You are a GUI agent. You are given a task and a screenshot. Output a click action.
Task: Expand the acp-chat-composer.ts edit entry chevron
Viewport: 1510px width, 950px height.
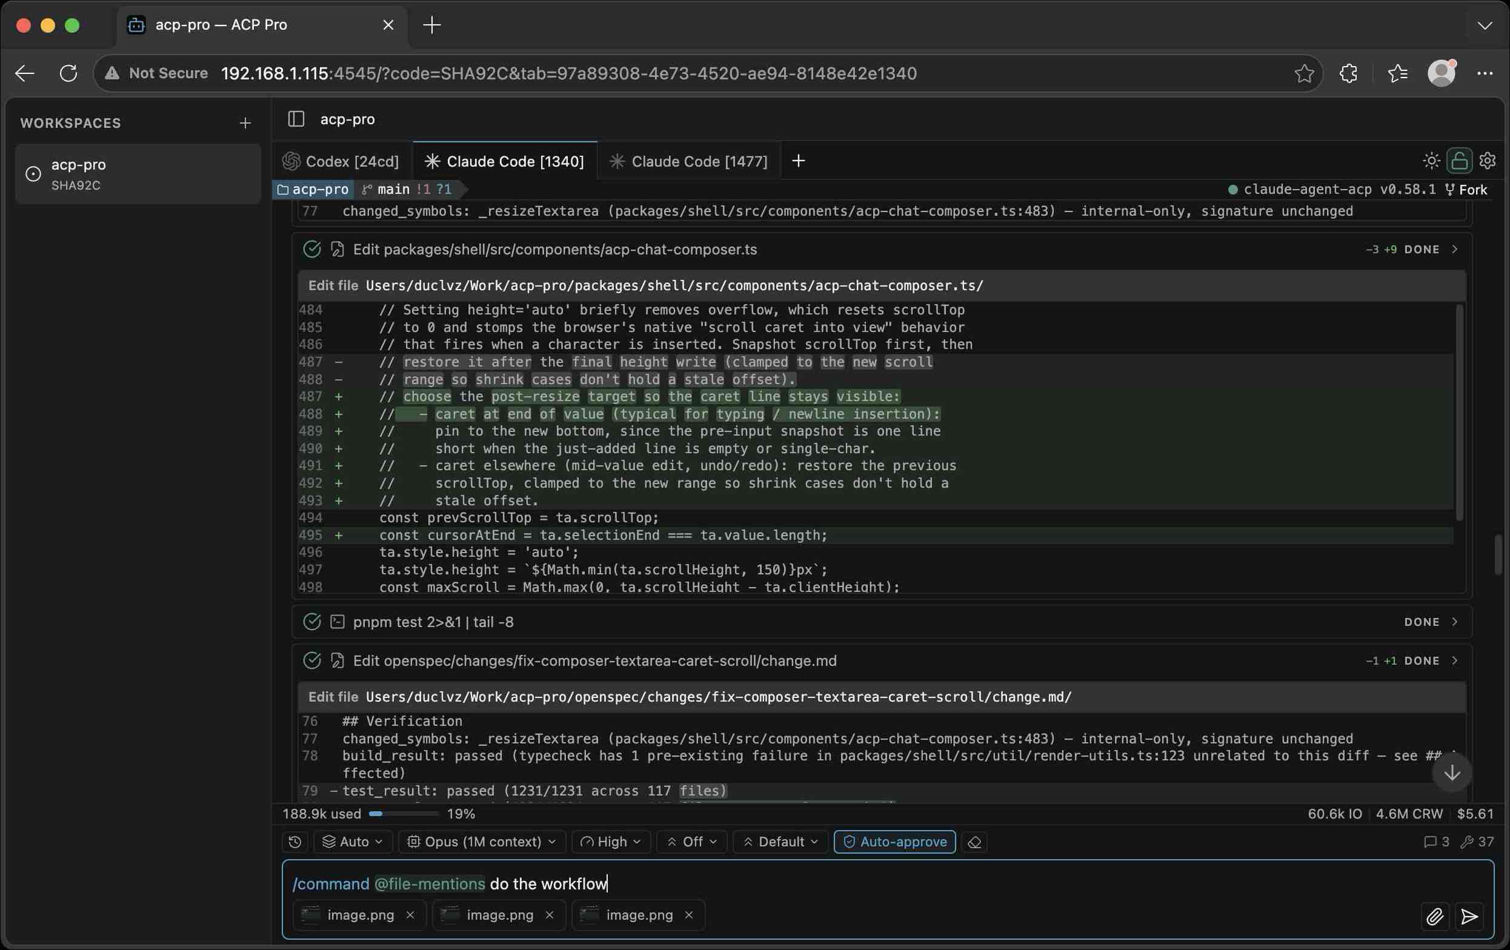[x=1455, y=250]
